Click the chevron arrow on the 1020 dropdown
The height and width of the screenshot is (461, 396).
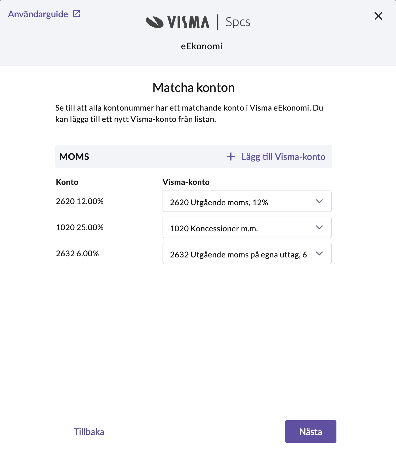pos(319,228)
